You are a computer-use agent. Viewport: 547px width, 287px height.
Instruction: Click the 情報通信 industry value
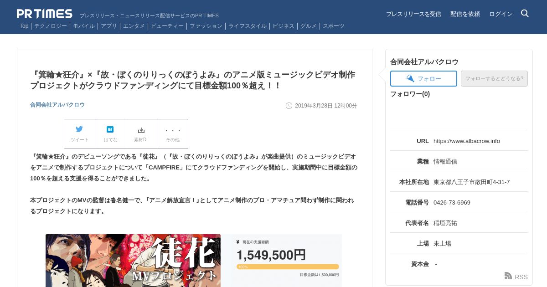click(445, 161)
